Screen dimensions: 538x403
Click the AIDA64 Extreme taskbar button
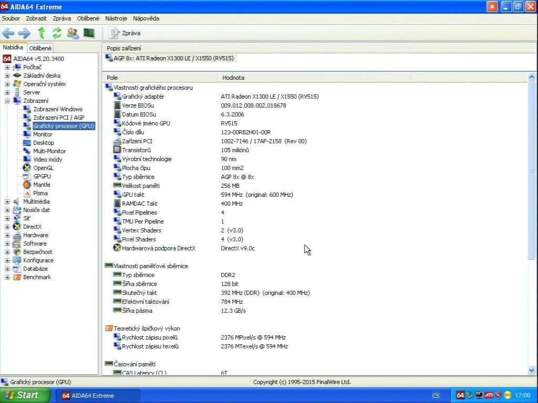click(97, 396)
